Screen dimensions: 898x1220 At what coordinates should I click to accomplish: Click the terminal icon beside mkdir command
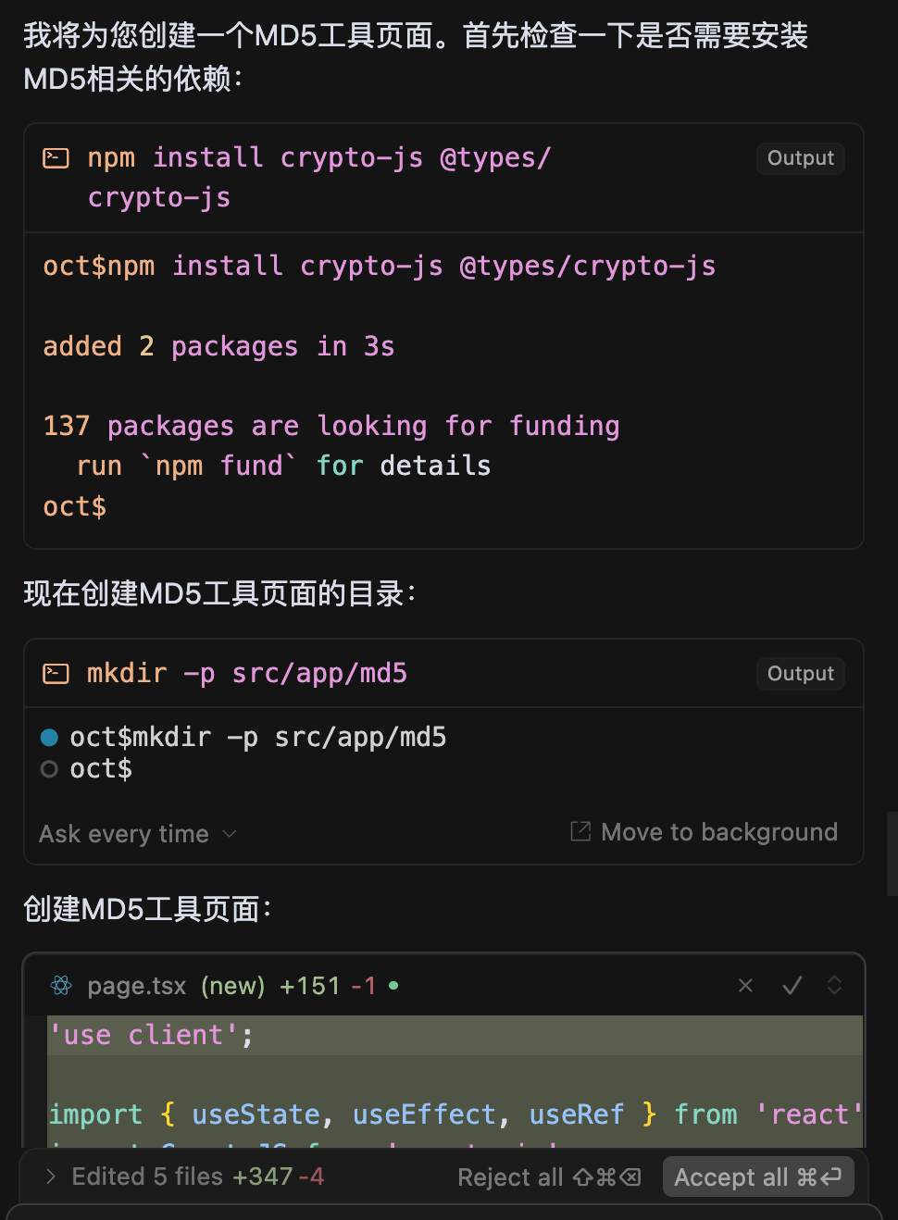[56, 674]
